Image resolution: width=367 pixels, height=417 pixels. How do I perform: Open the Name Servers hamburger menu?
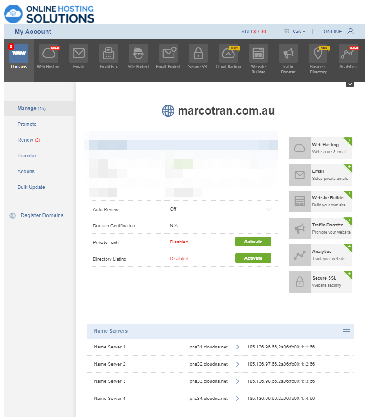346,331
